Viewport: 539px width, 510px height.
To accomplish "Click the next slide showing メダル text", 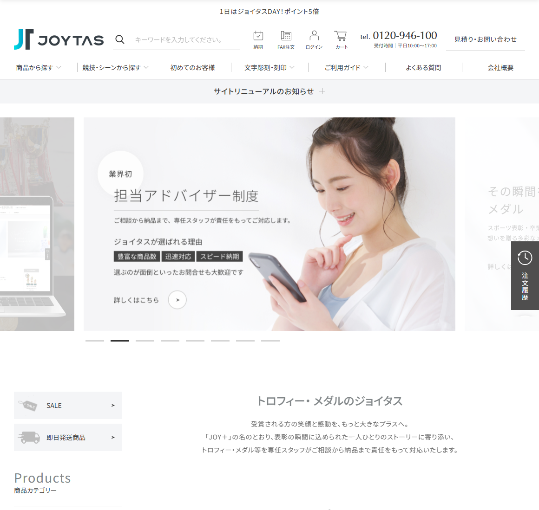I will click(x=502, y=224).
